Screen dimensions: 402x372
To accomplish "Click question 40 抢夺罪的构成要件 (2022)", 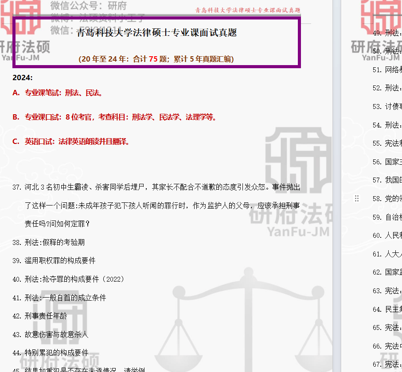I will click(68, 279).
